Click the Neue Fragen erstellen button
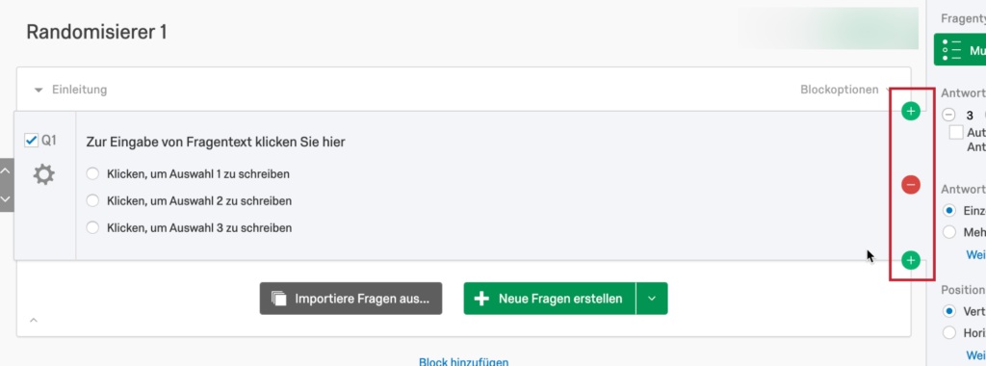The width and height of the screenshot is (986, 366). (550, 299)
